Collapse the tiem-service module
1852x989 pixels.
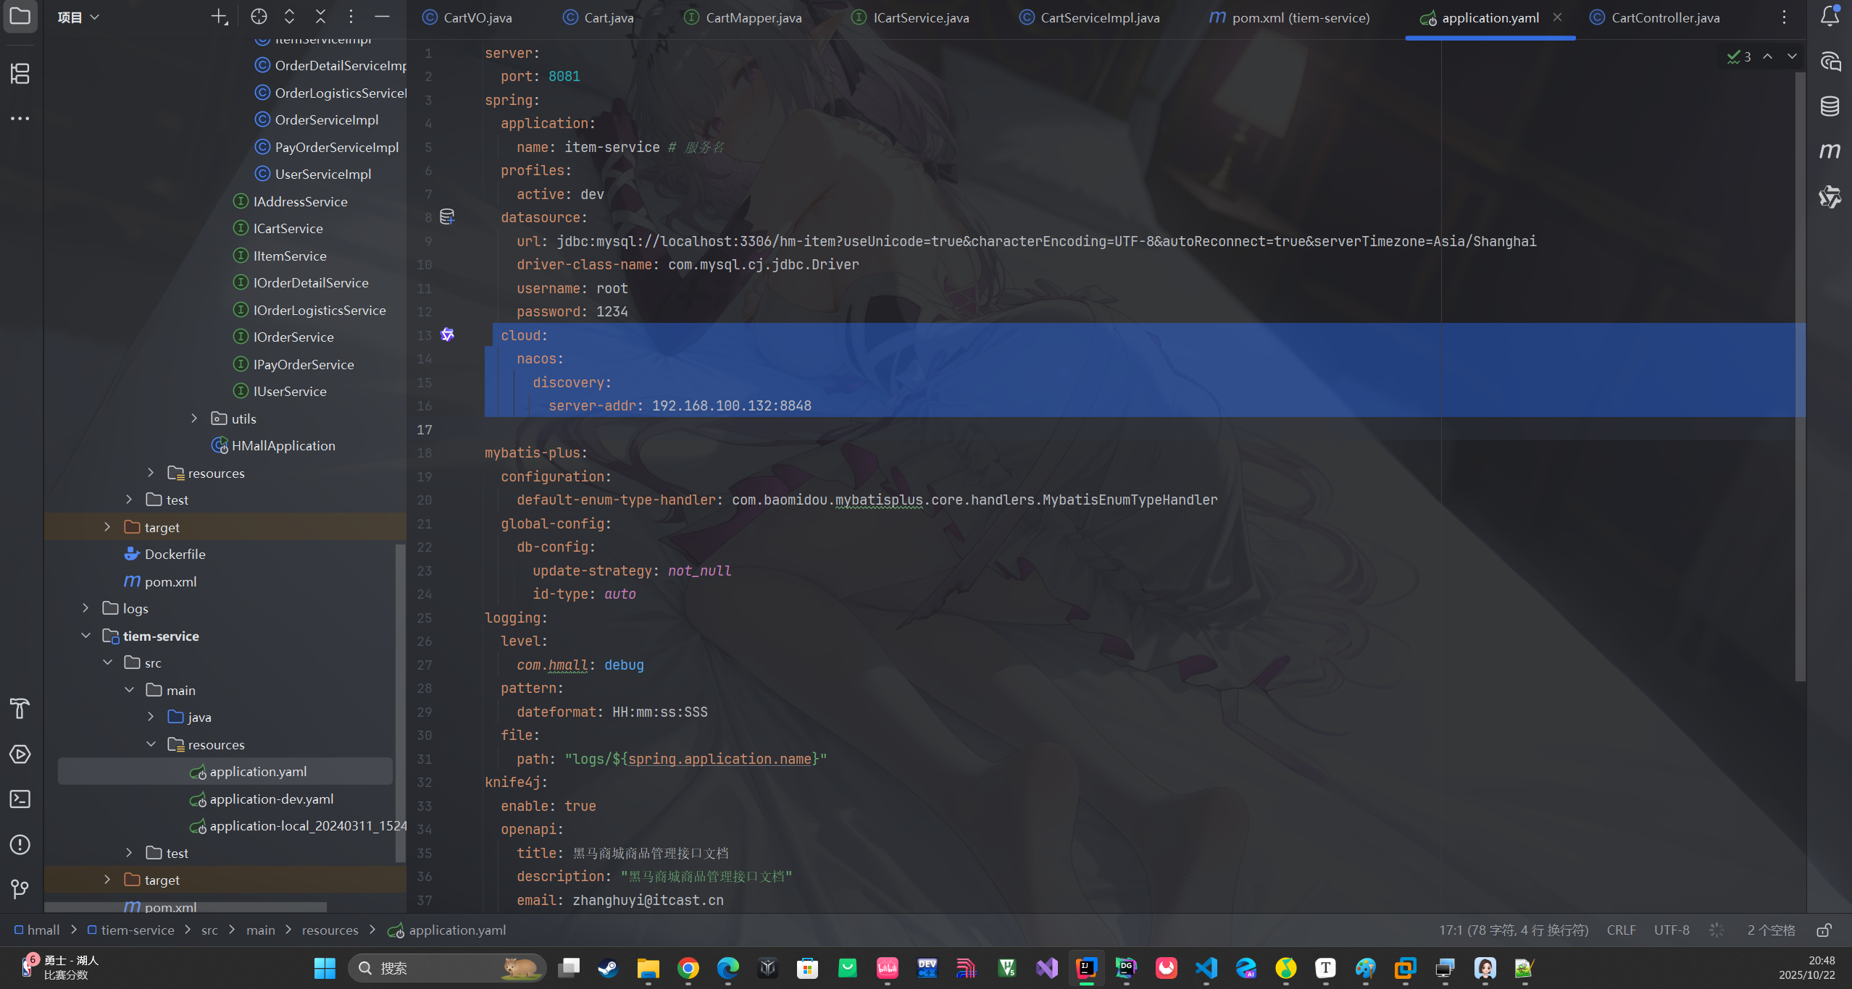(x=86, y=636)
